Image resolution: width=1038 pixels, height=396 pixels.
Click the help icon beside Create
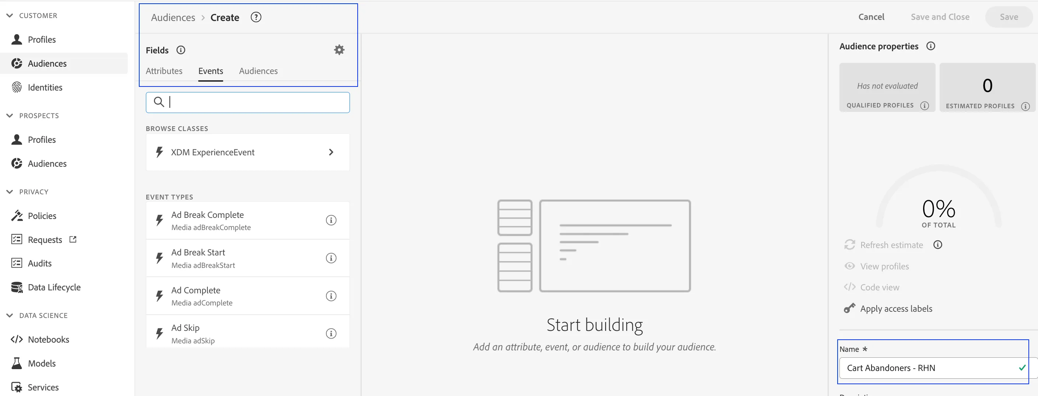coord(256,17)
